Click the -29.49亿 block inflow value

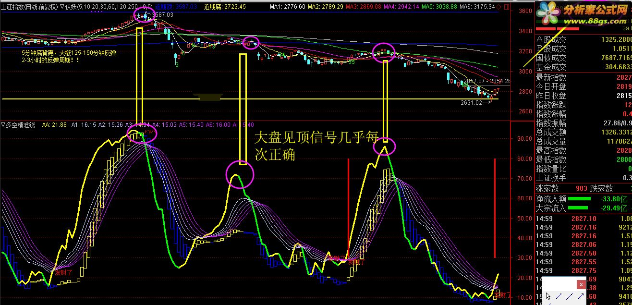coord(613,208)
